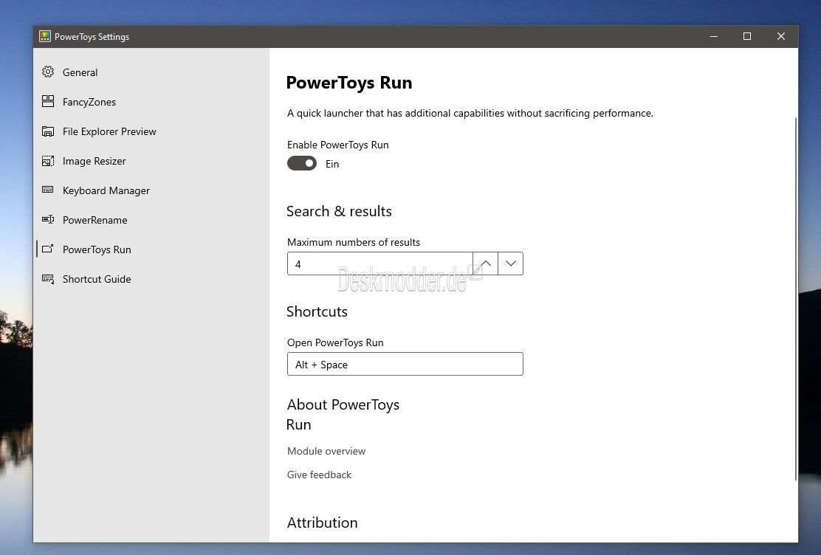Minimize the PowerToys Settings window
This screenshot has width=821, height=555.
click(714, 36)
